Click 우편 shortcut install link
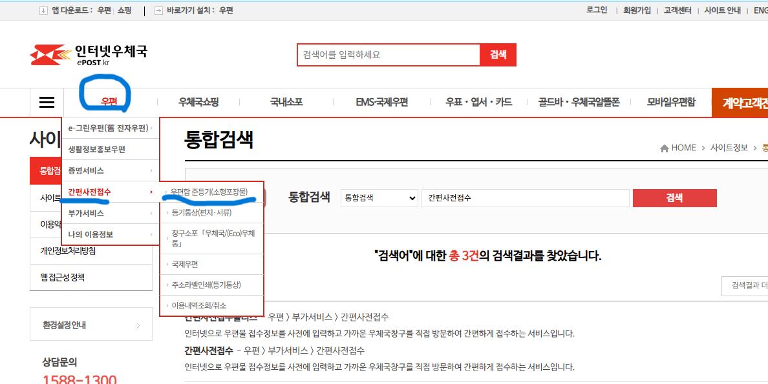This screenshot has height=384, width=768. [x=226, y=10]
